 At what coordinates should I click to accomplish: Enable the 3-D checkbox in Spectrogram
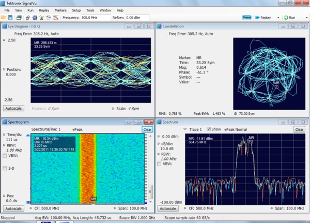pyautogui.click(x=6, y=168)
